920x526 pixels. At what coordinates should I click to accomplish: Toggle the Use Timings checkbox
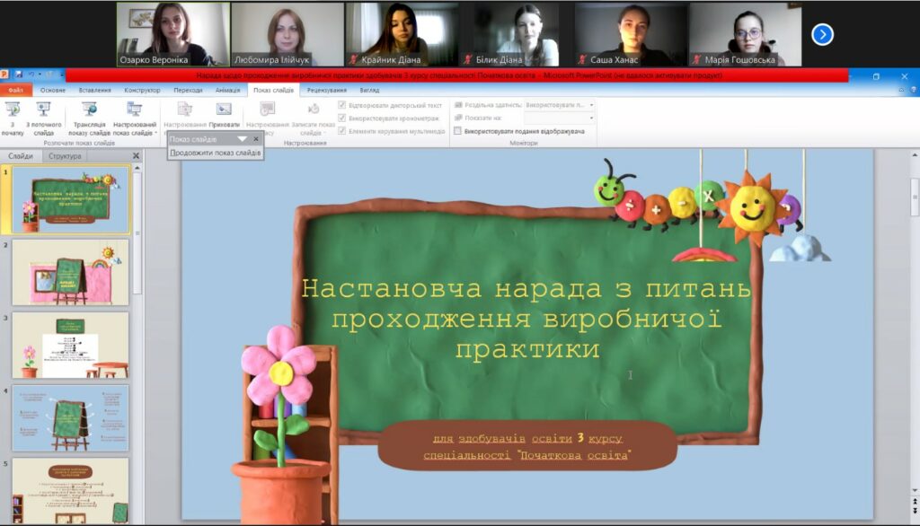point(342,118)
